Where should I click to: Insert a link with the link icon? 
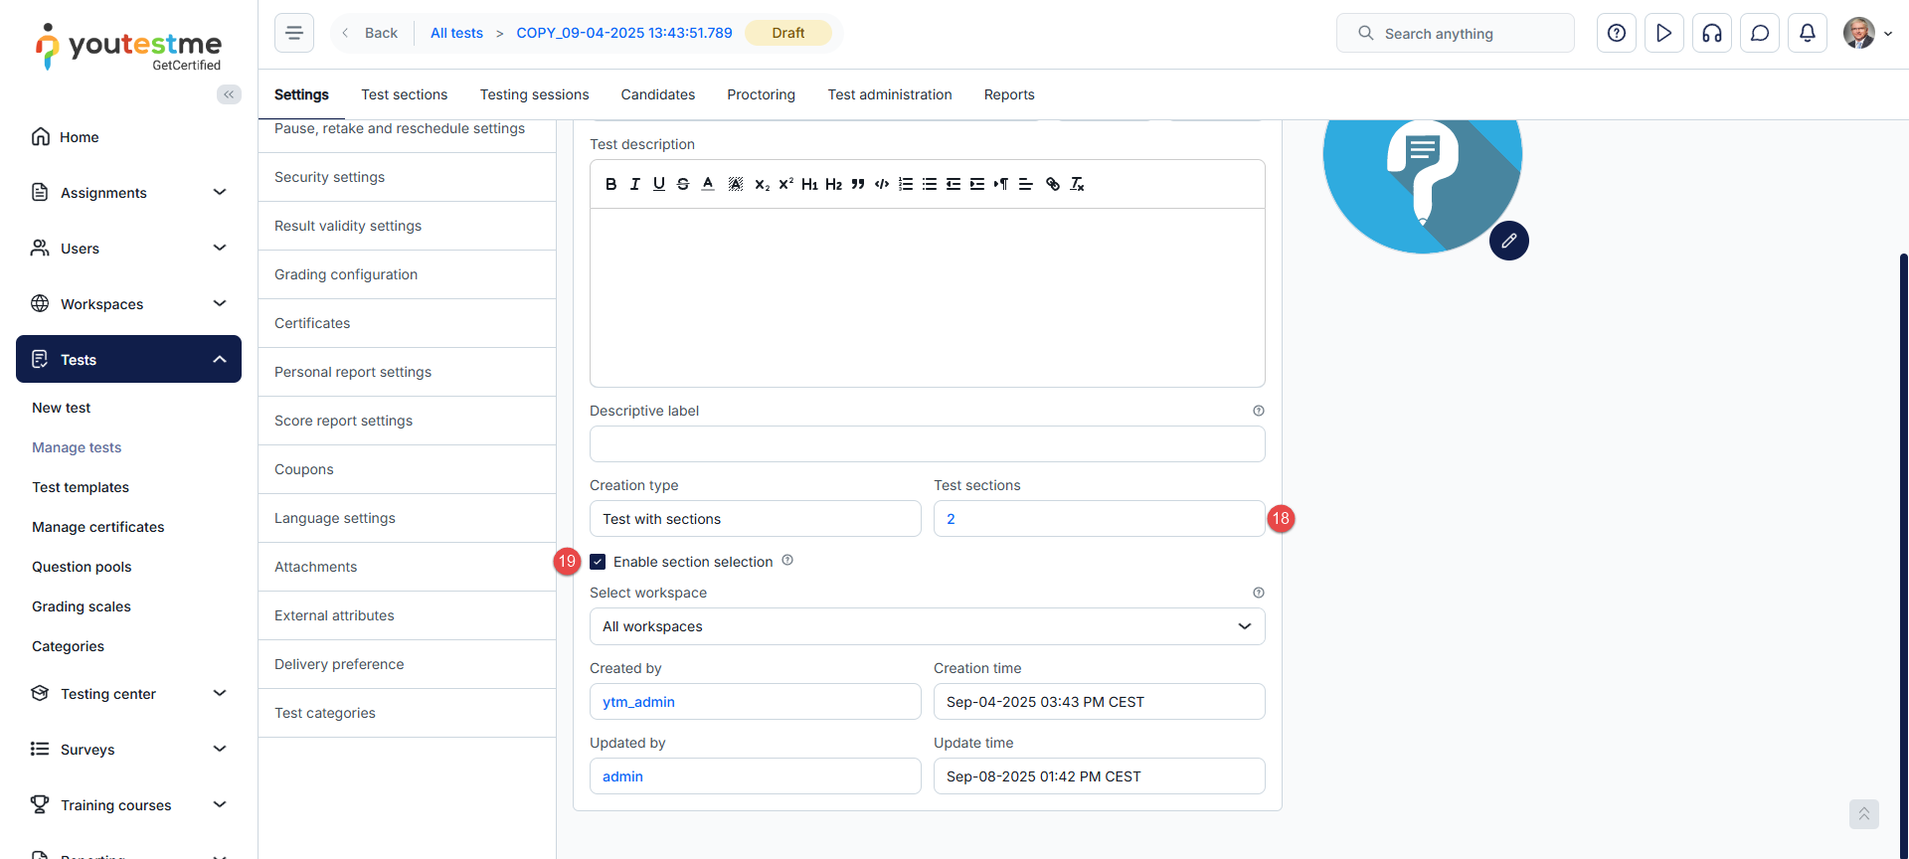tap(1052, 184)
